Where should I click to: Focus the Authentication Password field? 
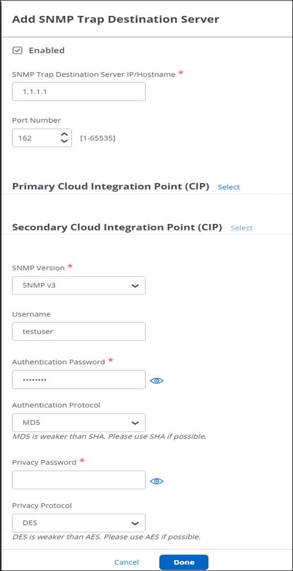click(x=79, y=380)
